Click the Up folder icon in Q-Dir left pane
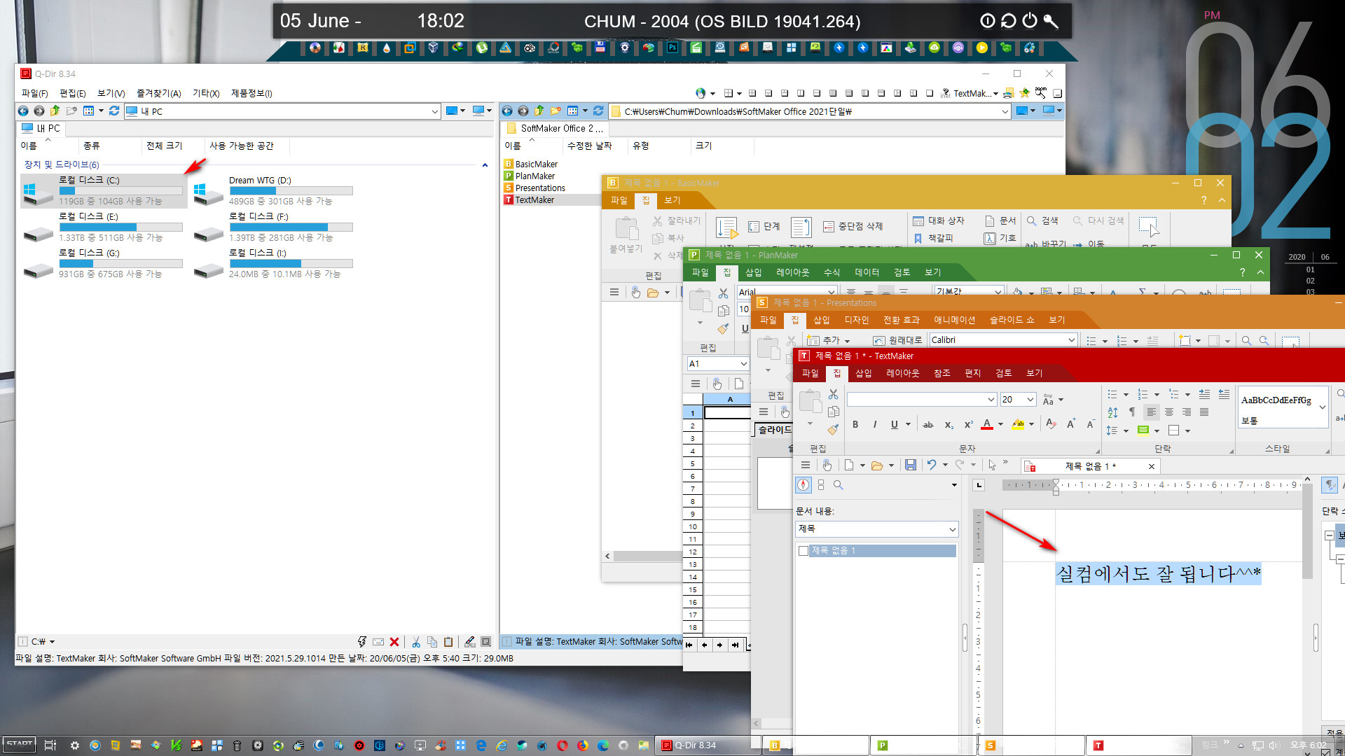The height and width of the screenshot is (756, 1345). (55, 111)
